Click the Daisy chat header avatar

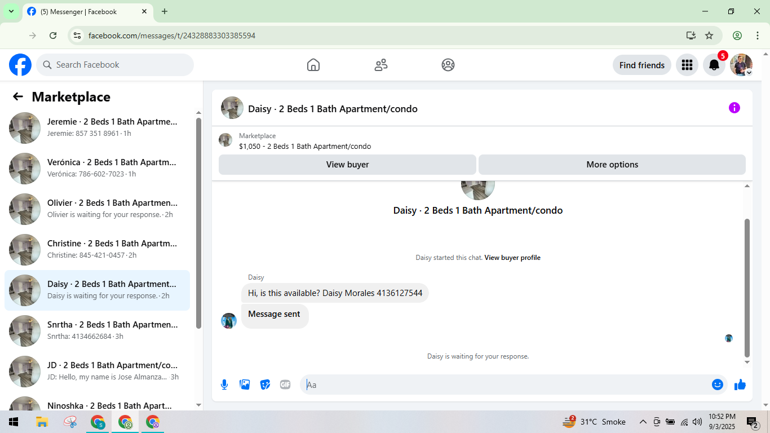tap(232, 108)
